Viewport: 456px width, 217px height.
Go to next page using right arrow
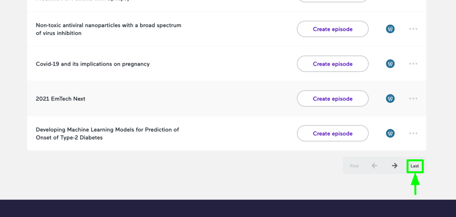(395, 166)
